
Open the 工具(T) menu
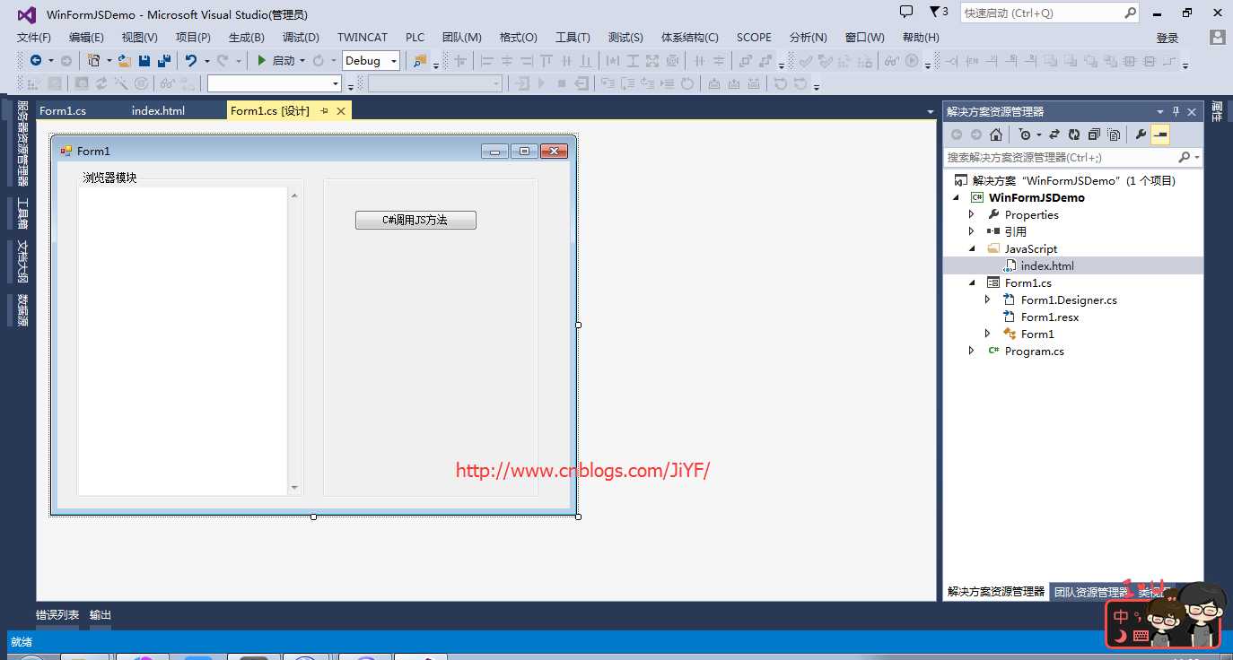pyautogui.click(x=573, y=38)
